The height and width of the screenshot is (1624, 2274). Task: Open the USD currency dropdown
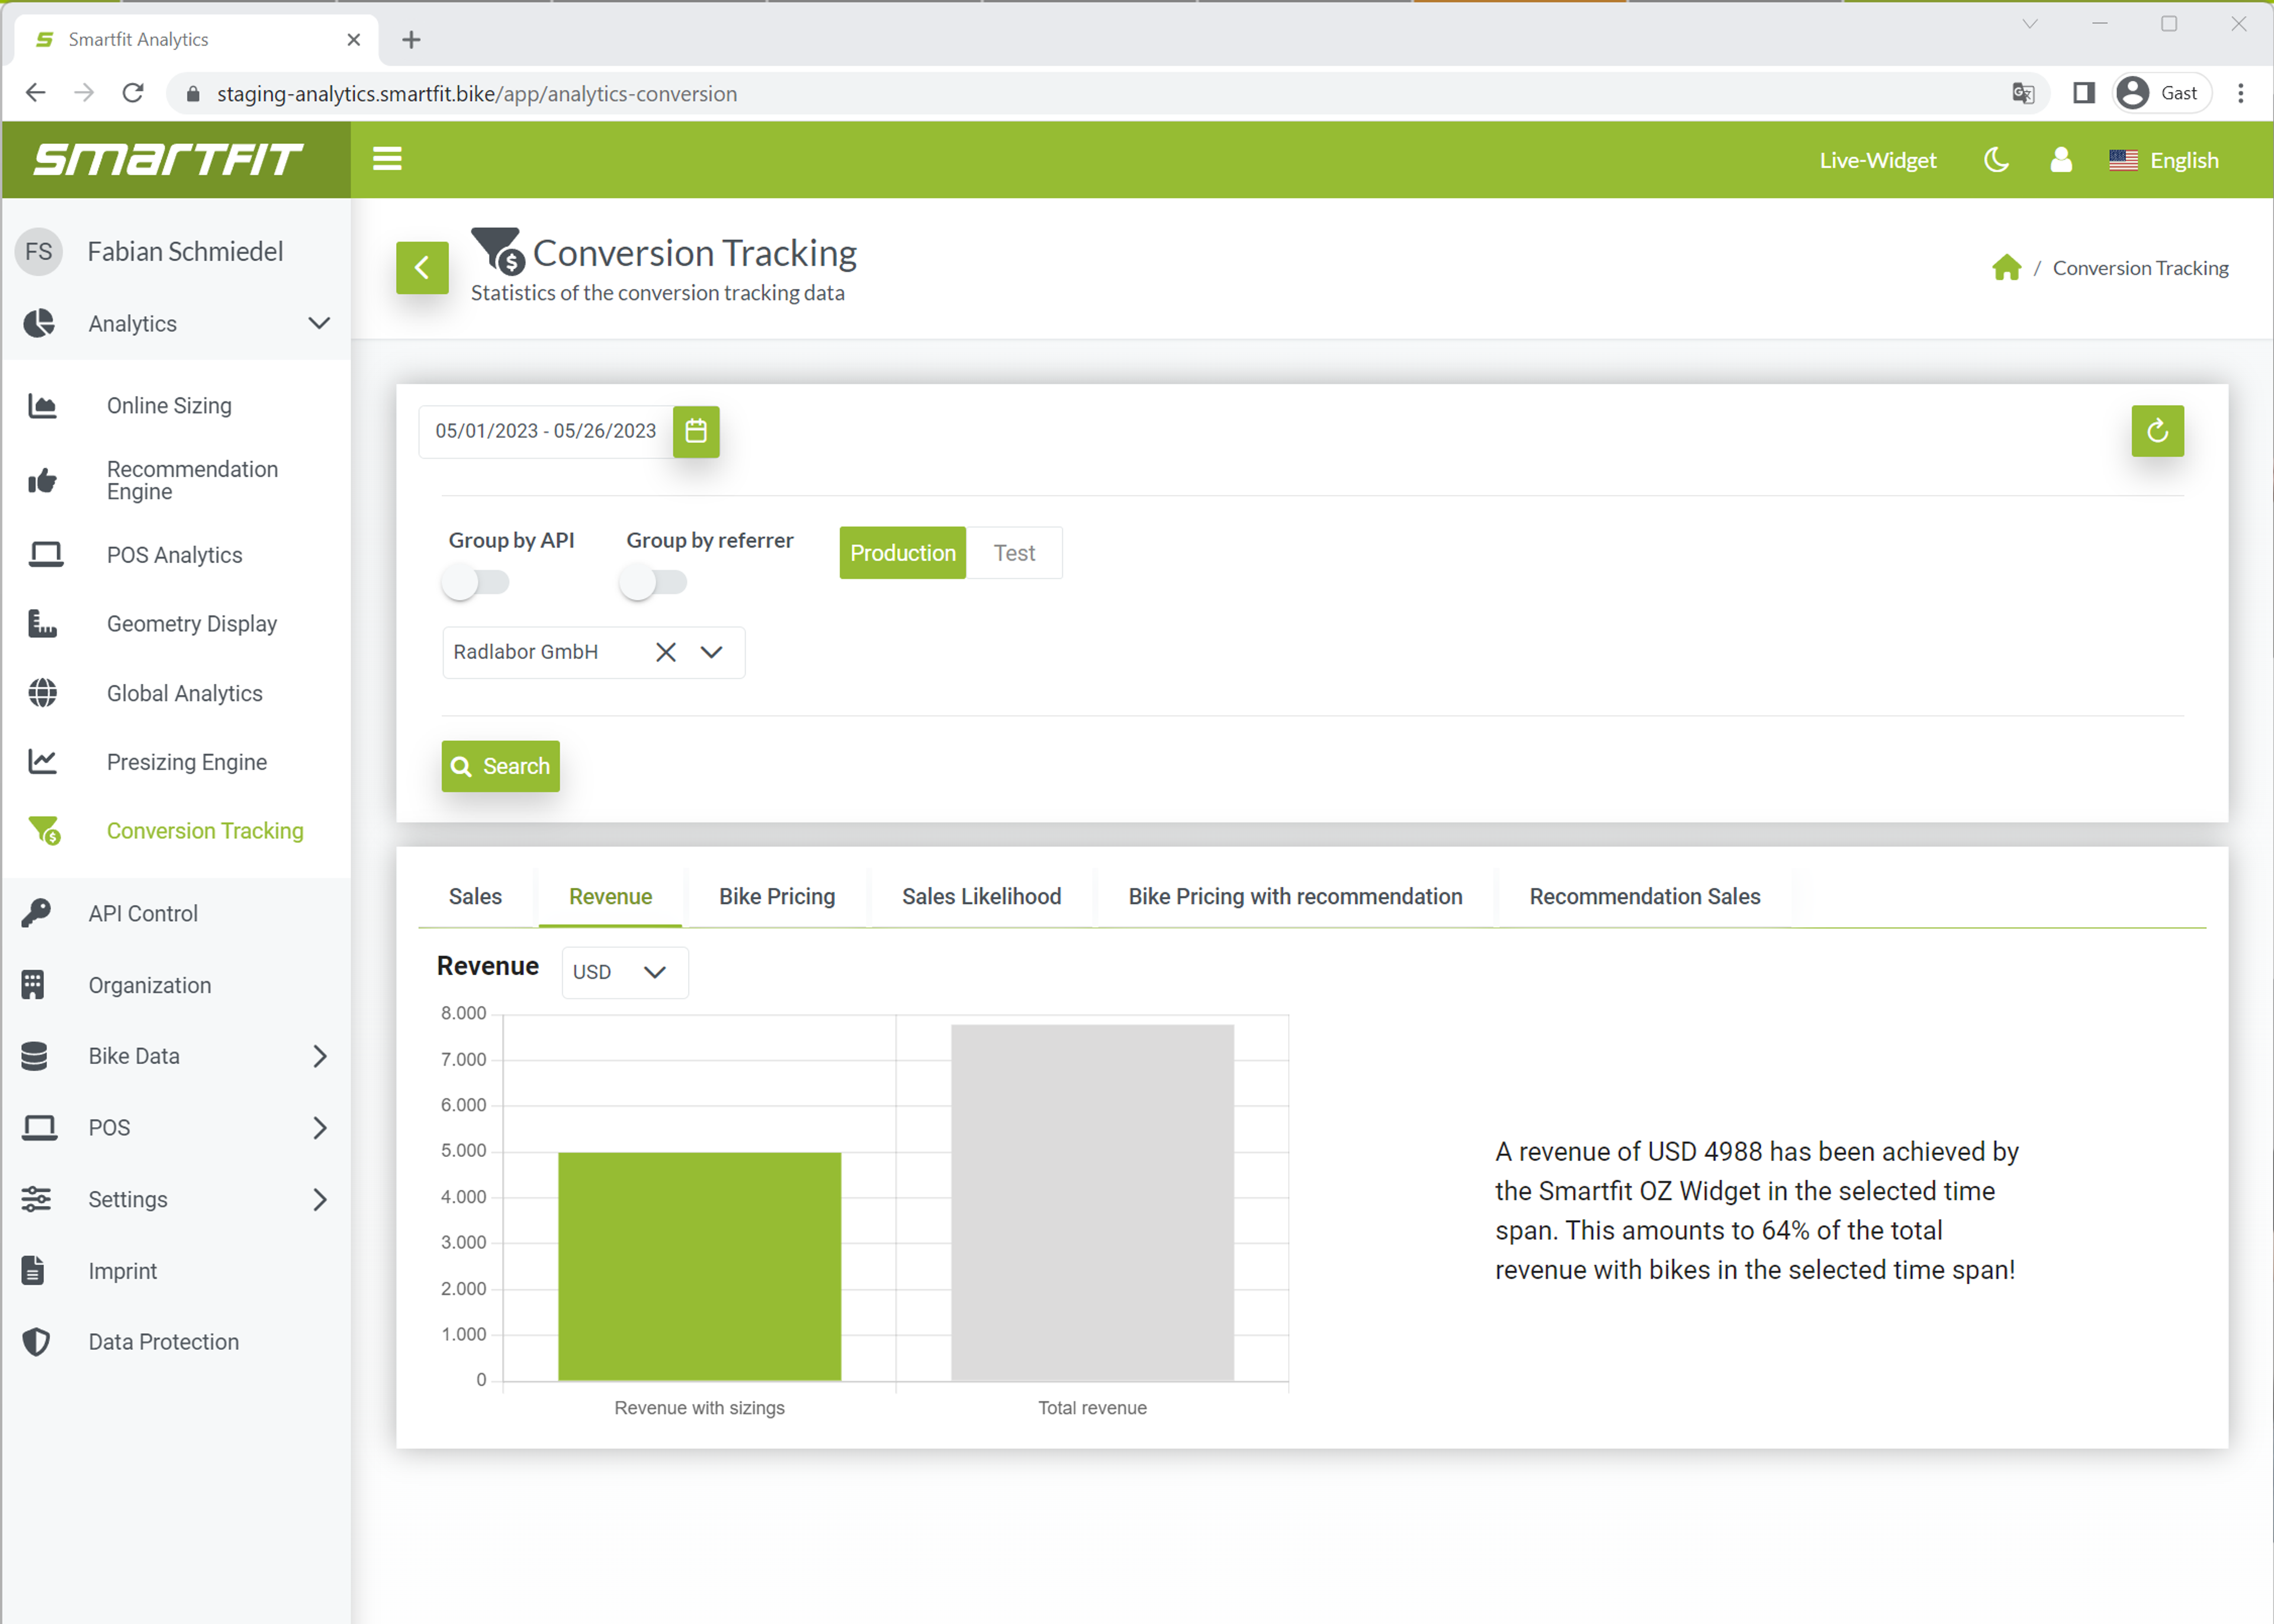[624, 972]
